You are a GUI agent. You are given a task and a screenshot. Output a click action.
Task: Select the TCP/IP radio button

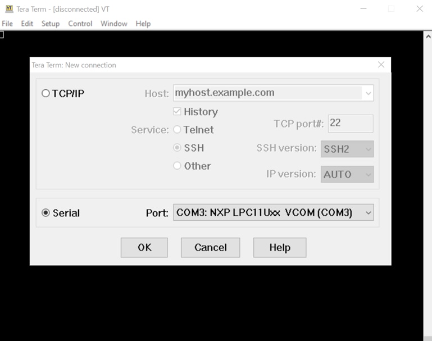coord(46,93)
